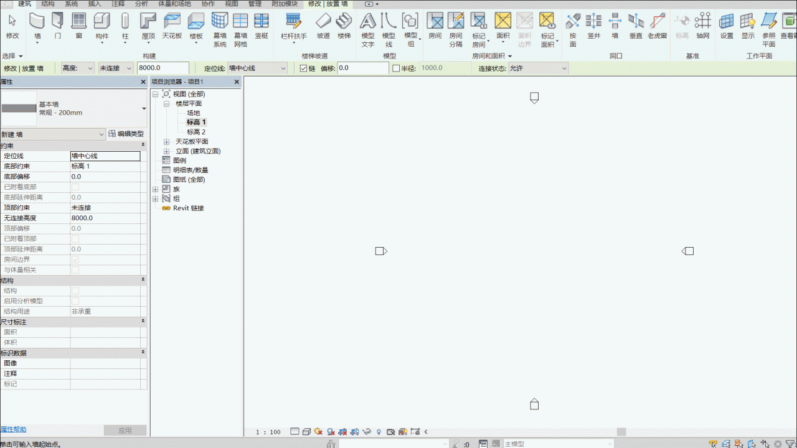Close the 项目浏览器 panel
Screen dimensions: 797x448
[237, 82]
